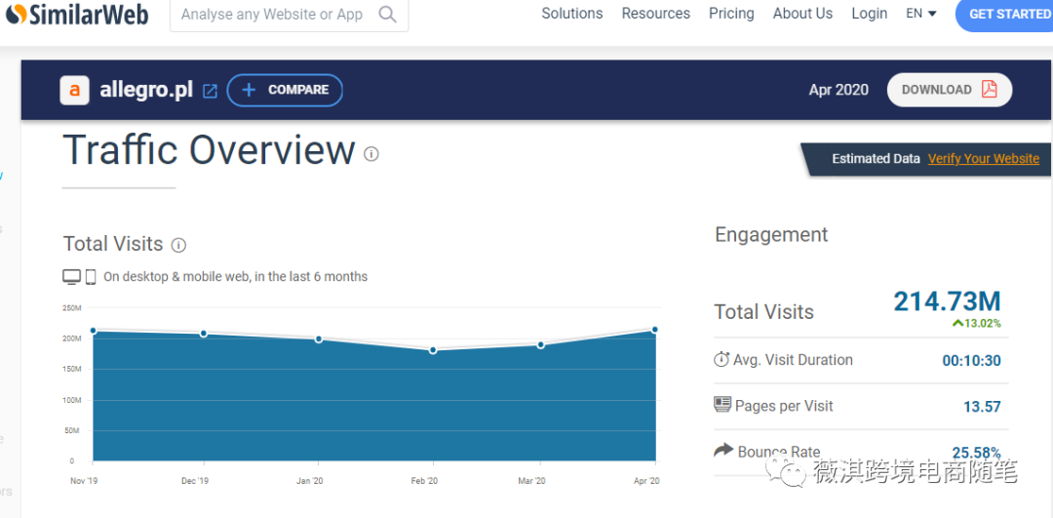The height and width of the screenshot is (518, 1053).
Task: Click the Login link
Action: tap(869, 14)
